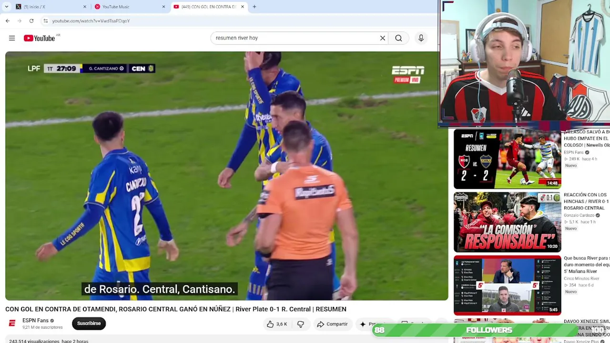Click the Suscribirse button

89,323
